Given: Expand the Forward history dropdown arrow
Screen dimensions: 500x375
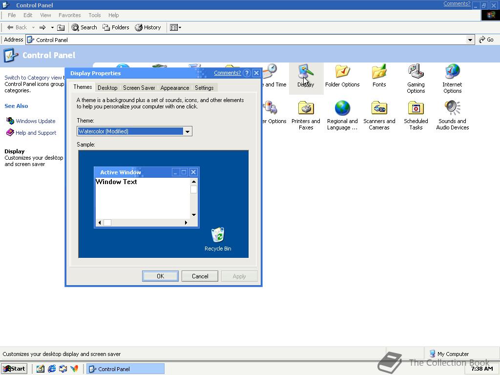Looking at the screenshot, I should tap(52, 27).
